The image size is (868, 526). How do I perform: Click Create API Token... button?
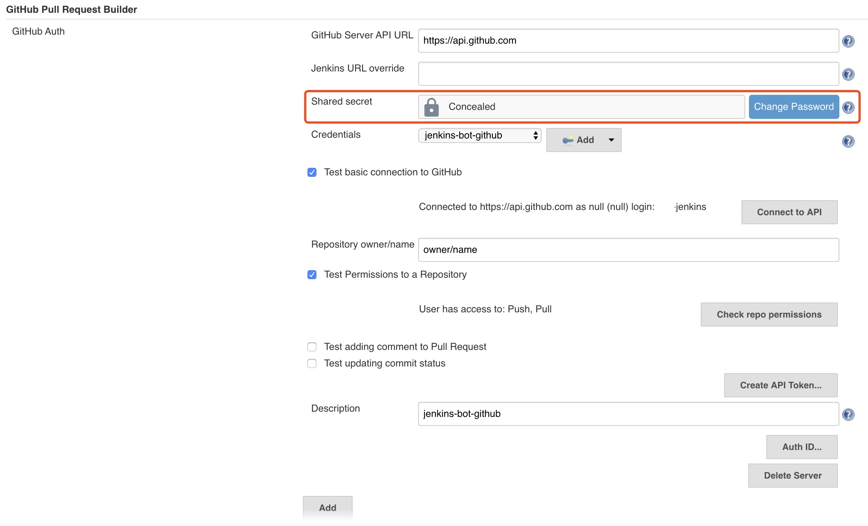click(x=781, y=385)
